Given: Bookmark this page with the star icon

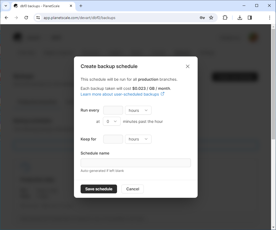Looking at the screenshot, I should (211, 18).
